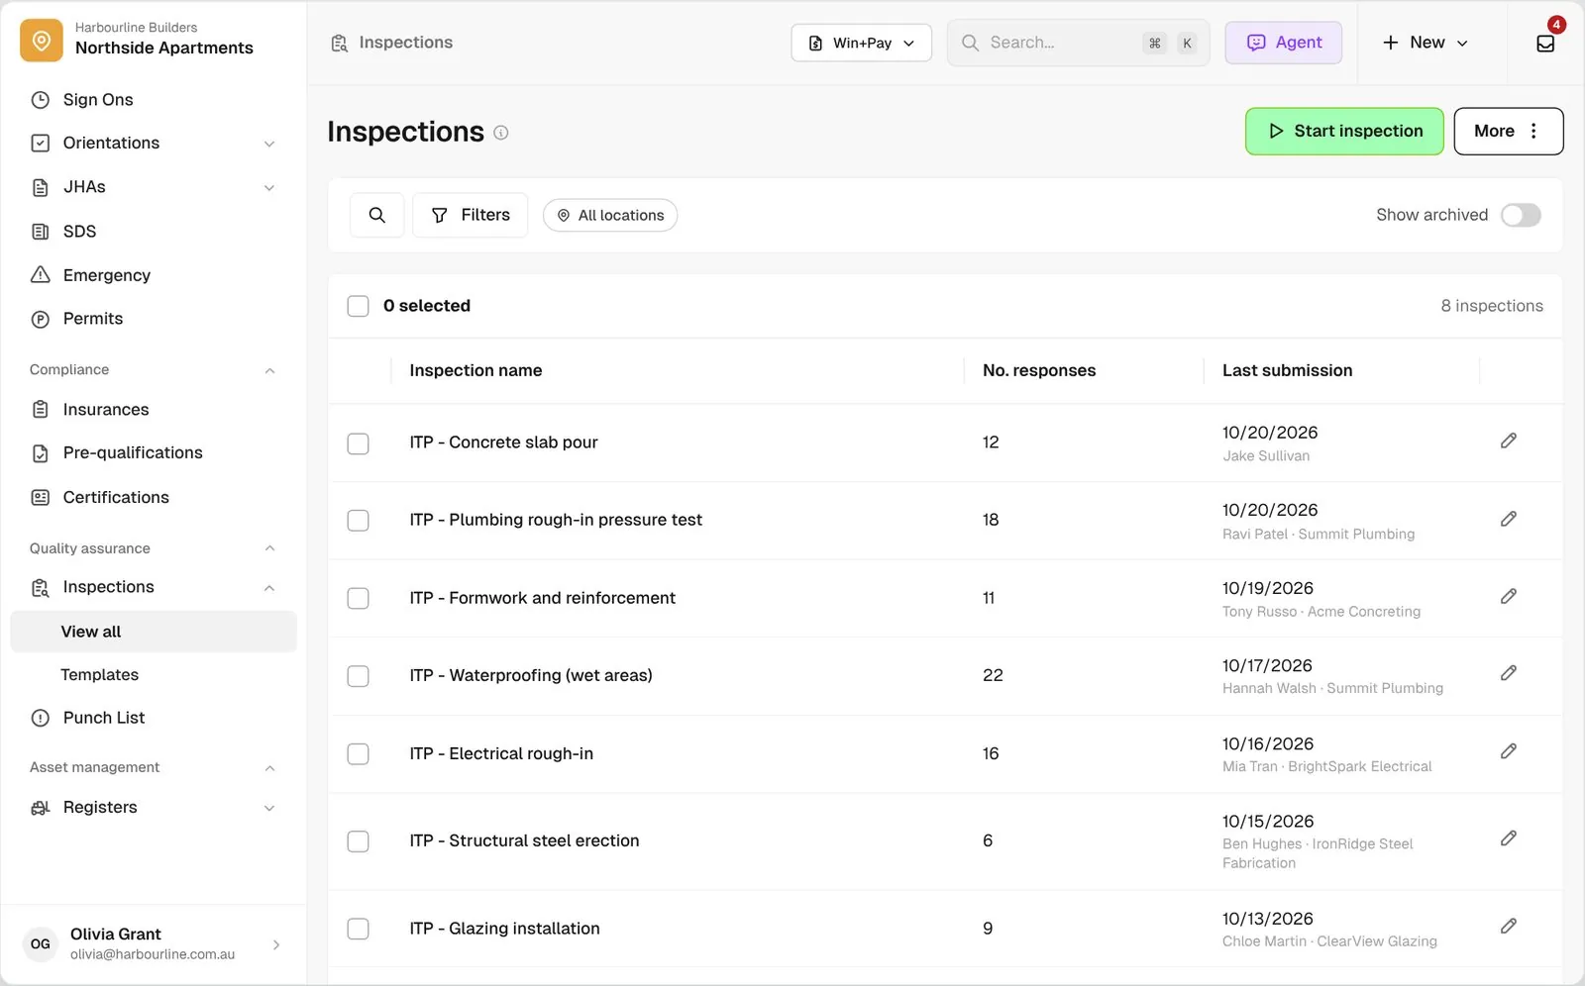Open the table search magnifier button
Image resolution: width=1585 pixels, height=986 pixels.
pyautogui.click(x=376, y=215)
